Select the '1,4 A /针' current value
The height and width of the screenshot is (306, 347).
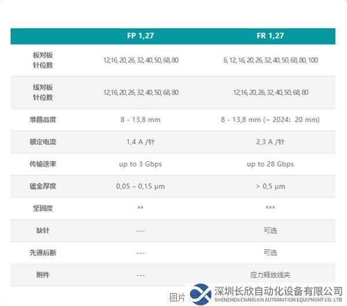coord(141,142)
